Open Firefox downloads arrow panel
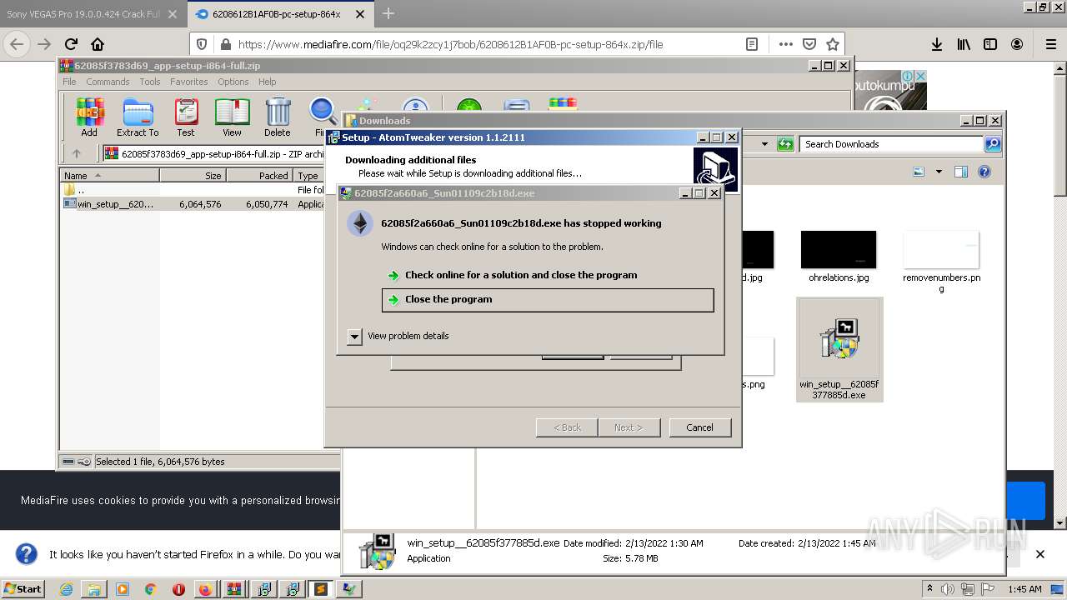 pyautogui.click(x=937, y=44)
